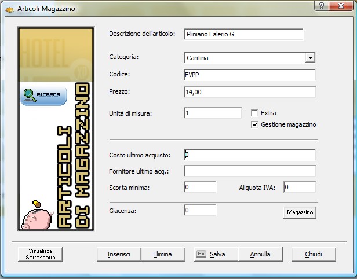Image resolution: width=357 pixels, height=279 pixels.
Task: Open the Categoria dropdown arrow
Action: point(310,58)
